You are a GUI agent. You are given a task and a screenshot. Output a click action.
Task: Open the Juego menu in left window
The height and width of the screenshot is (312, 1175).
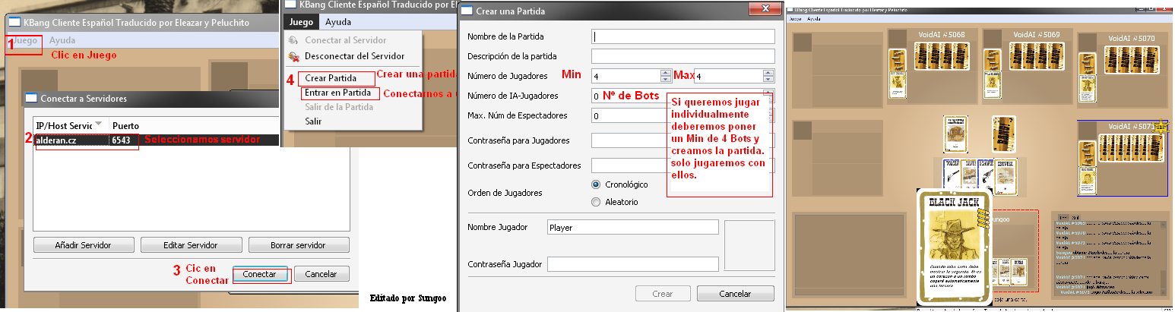pyautogui.click(x=26, y=40)
